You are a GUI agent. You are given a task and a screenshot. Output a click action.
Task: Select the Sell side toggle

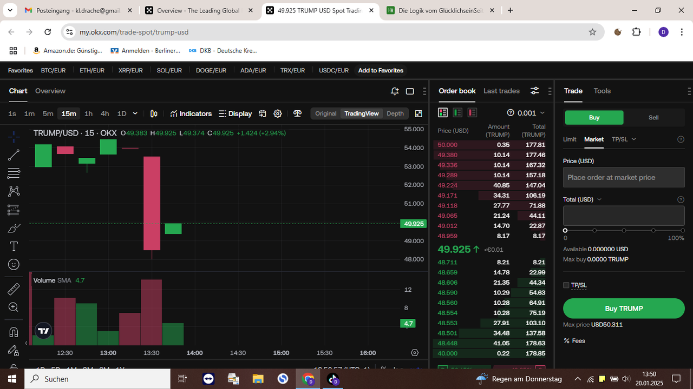click(x=653, y=117)
